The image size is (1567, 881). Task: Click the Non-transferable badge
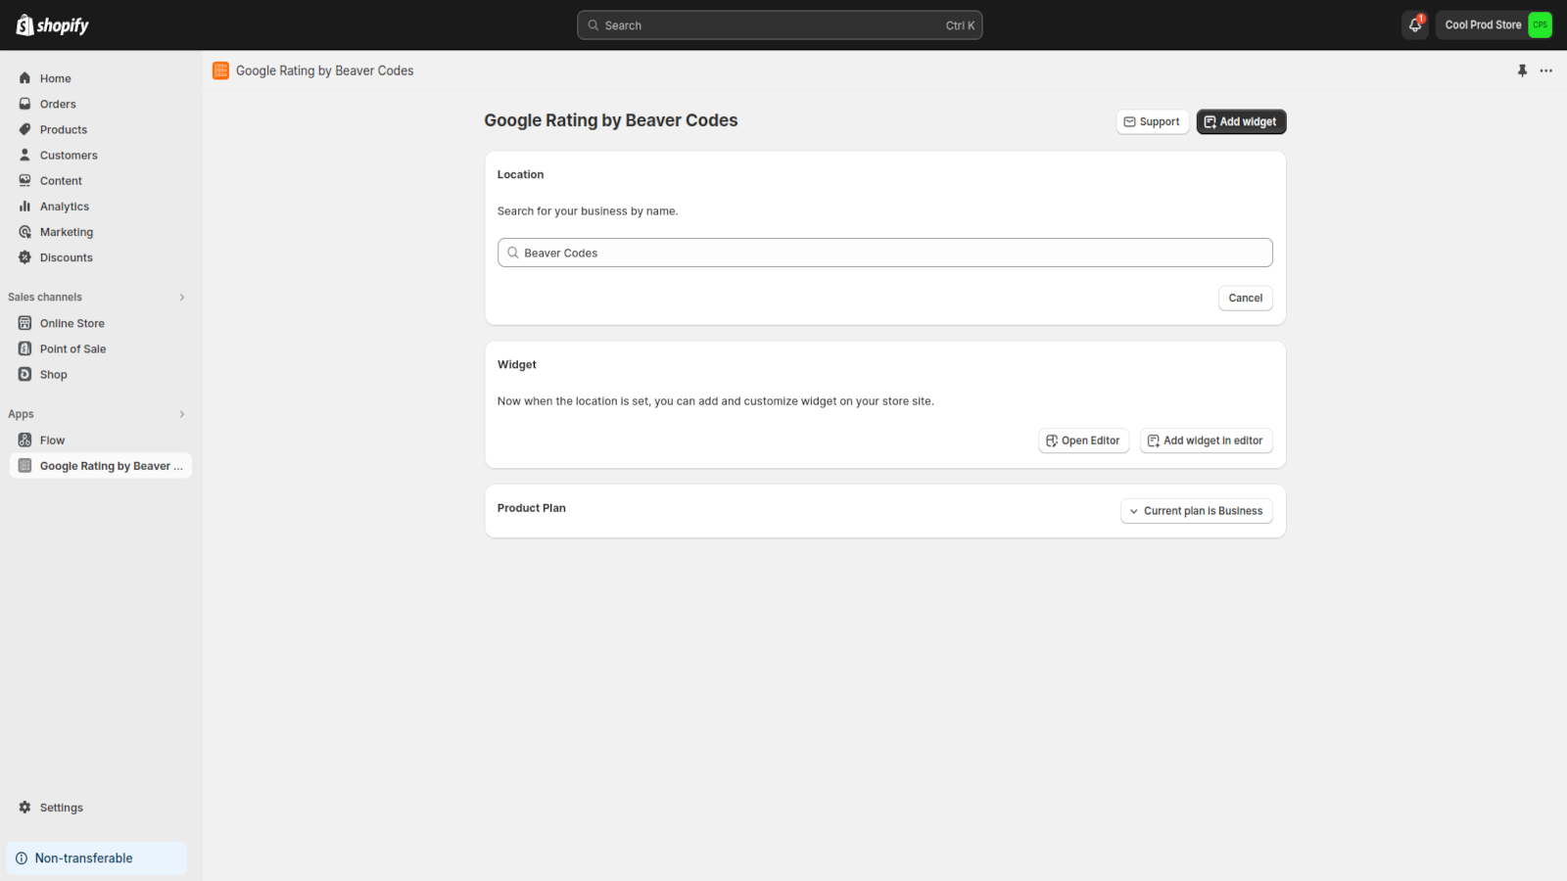96,858
